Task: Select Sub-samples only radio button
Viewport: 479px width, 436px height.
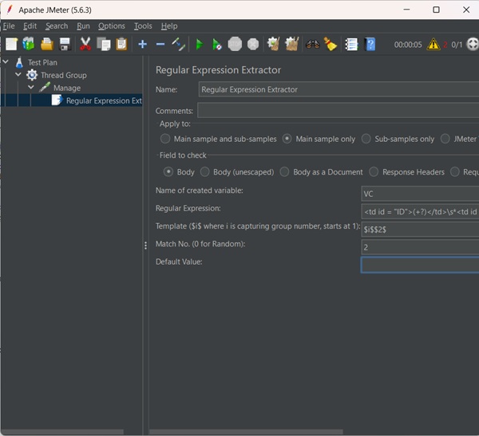Action: (366, 139)
